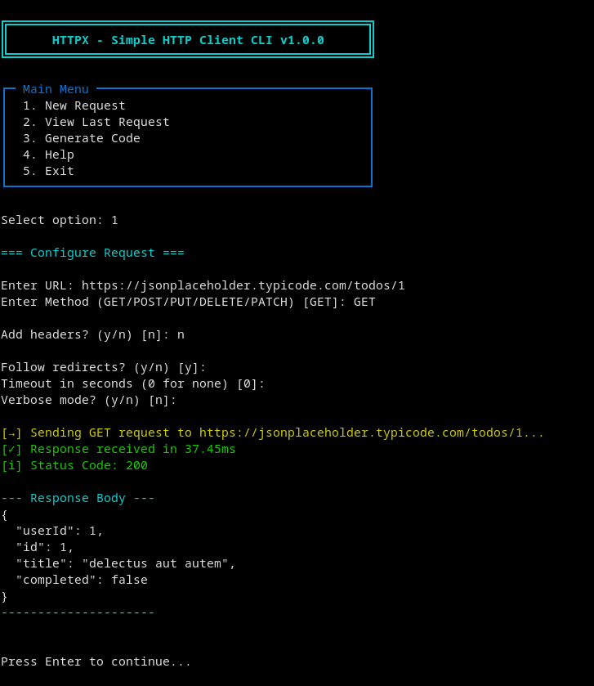Click the "completed": false JSON line

coord(82,581)
